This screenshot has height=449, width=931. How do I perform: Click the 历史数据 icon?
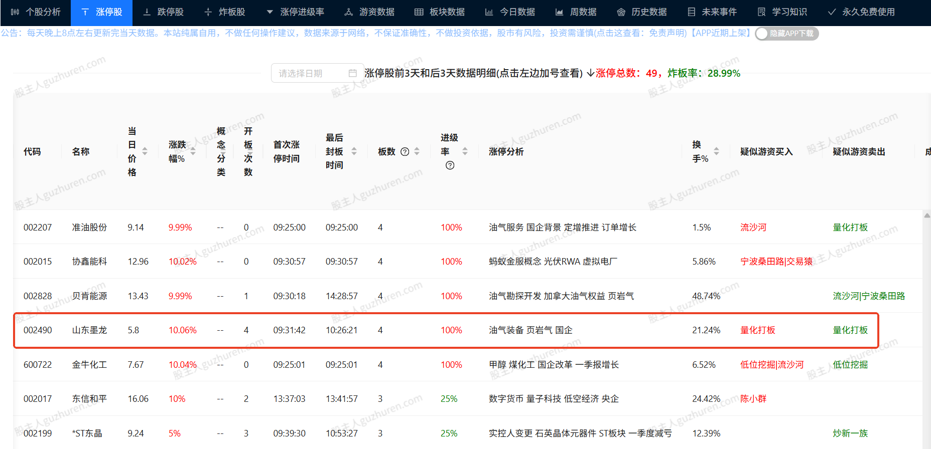click(621, 12)
